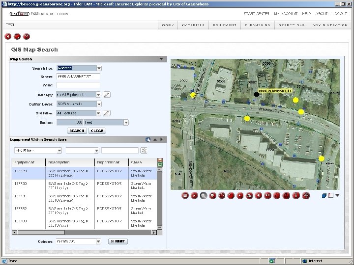Viewport: 354px width, 265px height.
Task: Select the red zoom-out magnifier tool
Action: (x=213, y=196)
